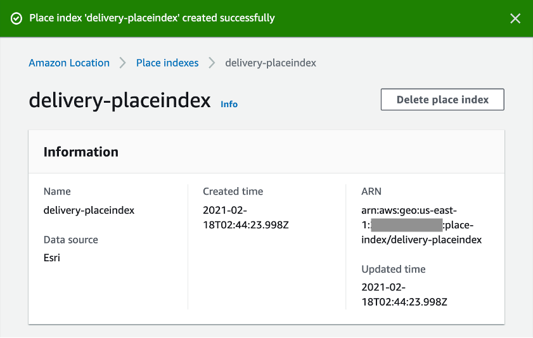The width and height of the screenshot is (533, 338).
Task: Go to the Place indexes breadcrumb
Action: pyautogui.click(x=167, y=63)
